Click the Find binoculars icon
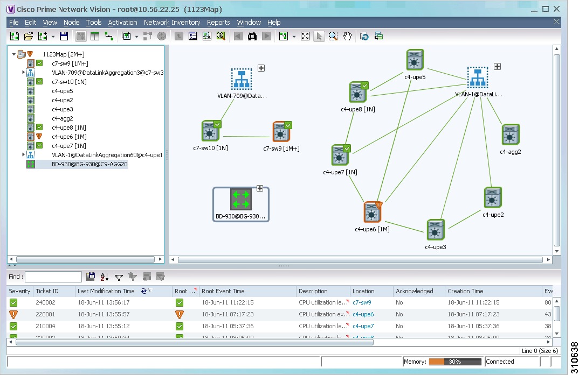The width and height of the screenshot is (579, 375). pos(252,36)
